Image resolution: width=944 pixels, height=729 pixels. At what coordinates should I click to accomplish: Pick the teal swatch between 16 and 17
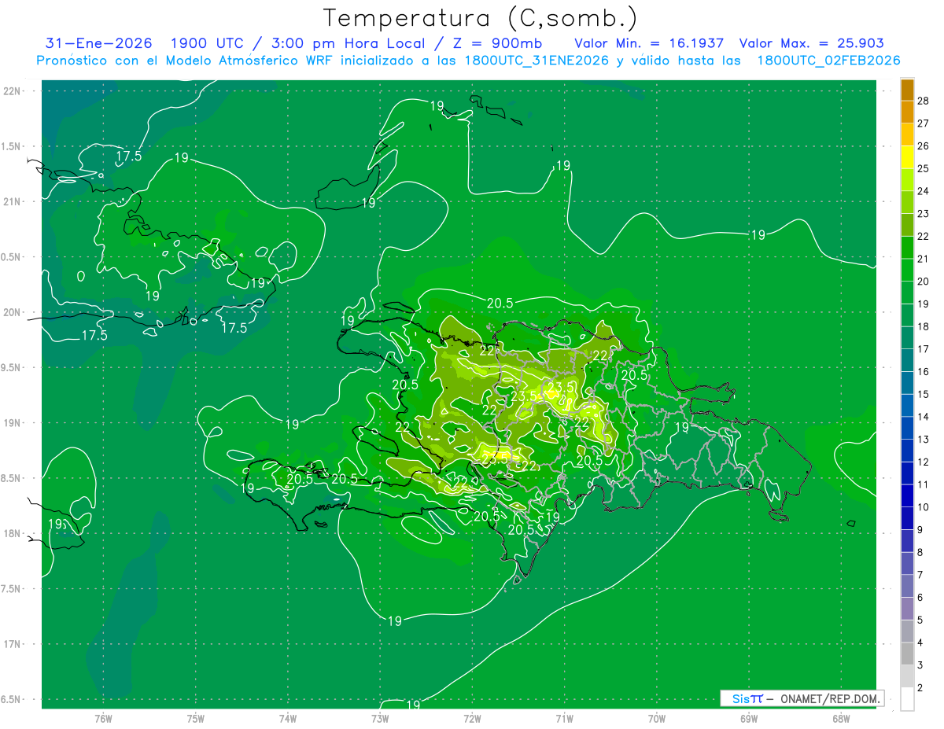pos(907,360)
